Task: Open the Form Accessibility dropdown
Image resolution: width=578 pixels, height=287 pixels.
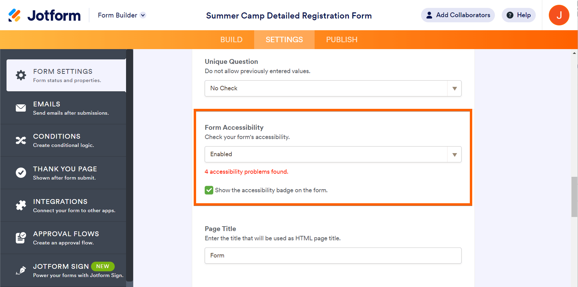Action: 333,154
